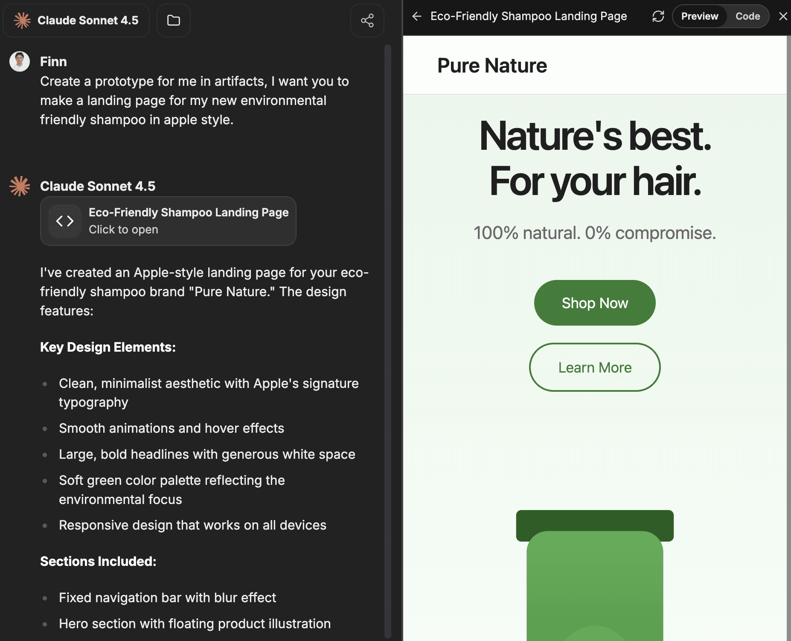Click the "Finn" username label
The image size is (791, 641).
pos(53,61)
